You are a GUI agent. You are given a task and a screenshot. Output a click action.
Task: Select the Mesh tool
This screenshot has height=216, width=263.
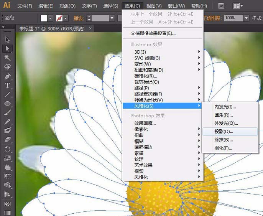point(7,204)
